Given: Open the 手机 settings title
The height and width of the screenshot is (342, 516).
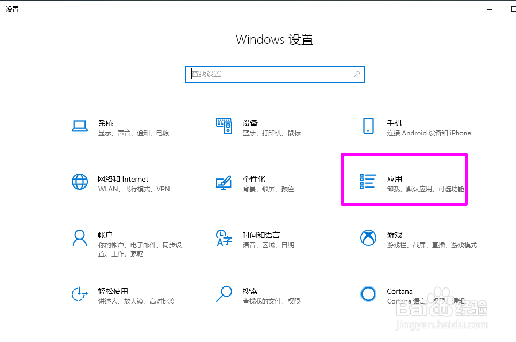Looking at the screenshot, I should 395,123.
